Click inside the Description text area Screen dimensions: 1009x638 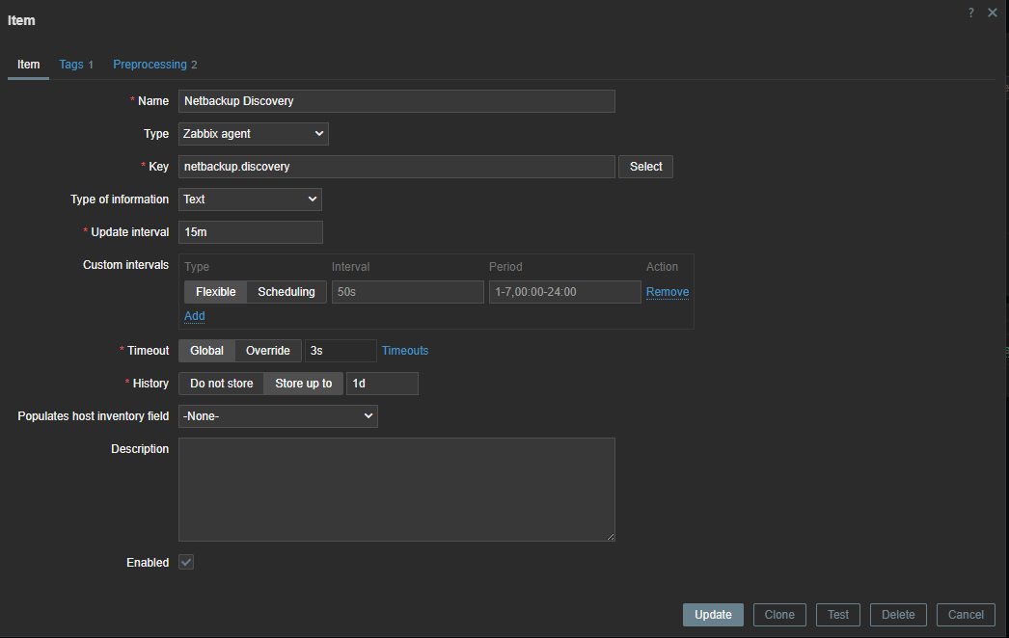pyautogui.click(x=396, y=489)
